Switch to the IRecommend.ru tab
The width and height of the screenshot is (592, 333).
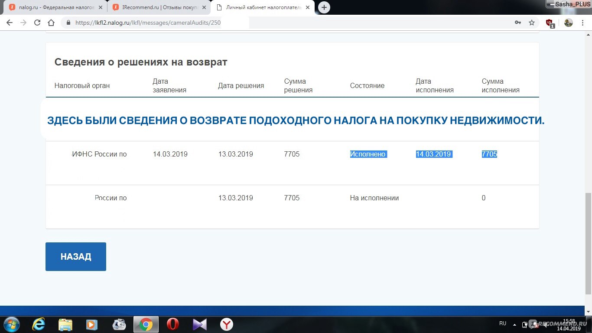click(x=159, y=7)
